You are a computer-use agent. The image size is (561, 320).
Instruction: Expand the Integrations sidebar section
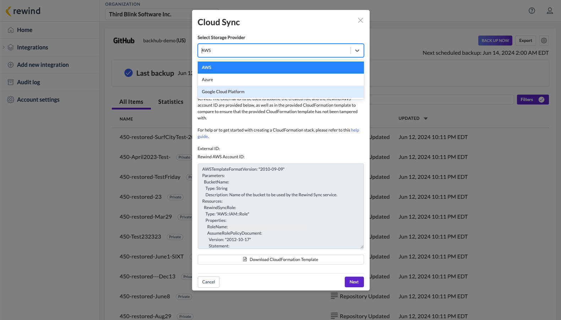point(4,47)
